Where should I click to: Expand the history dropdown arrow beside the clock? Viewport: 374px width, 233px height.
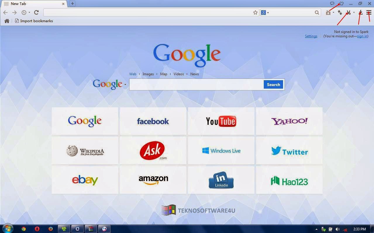click(x=29, y=13)
